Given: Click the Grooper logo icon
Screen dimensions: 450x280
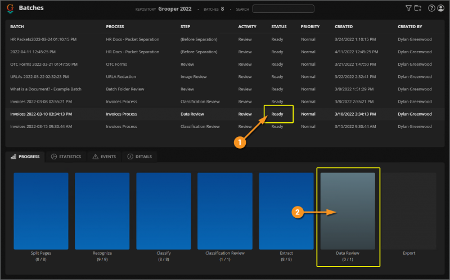Looking at the screenshot, I should pos(10,8).
